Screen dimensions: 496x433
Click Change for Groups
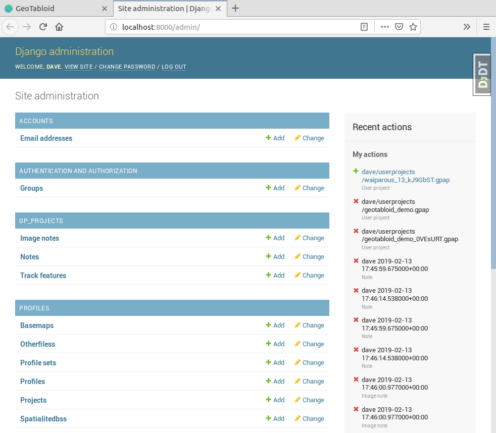tap(309, 188)
